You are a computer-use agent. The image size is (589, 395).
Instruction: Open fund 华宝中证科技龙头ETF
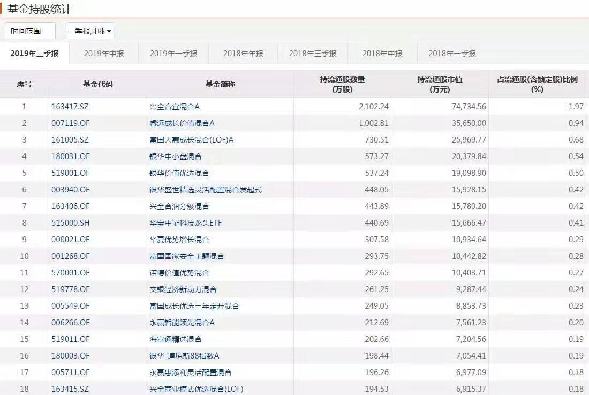click(x=186, y=223)
